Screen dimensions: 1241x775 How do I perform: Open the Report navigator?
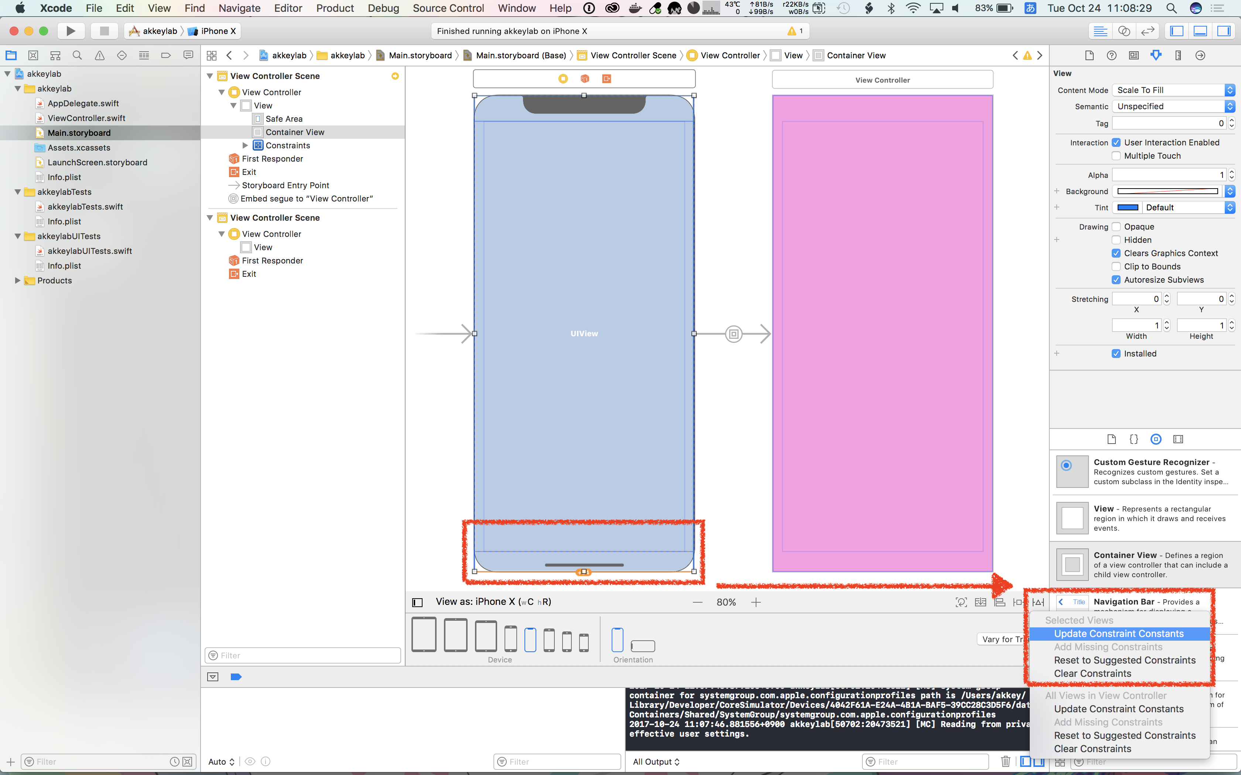[x=188, y=55]
